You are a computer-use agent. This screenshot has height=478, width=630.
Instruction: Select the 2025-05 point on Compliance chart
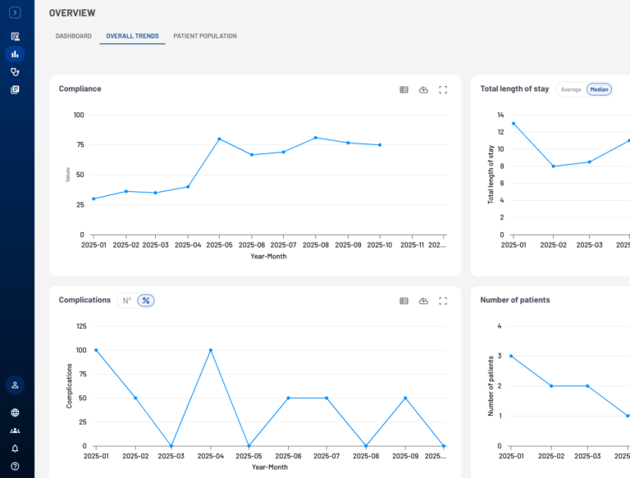219,139
